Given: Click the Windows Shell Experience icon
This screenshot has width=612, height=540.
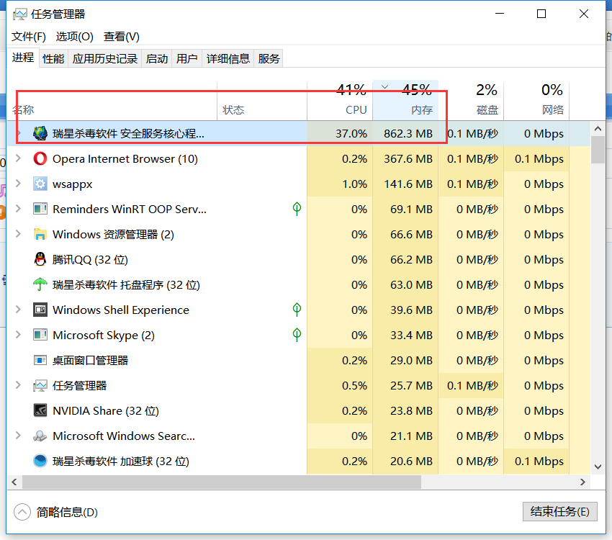Looking at the screenshot, I should click(x=40, y=310).
